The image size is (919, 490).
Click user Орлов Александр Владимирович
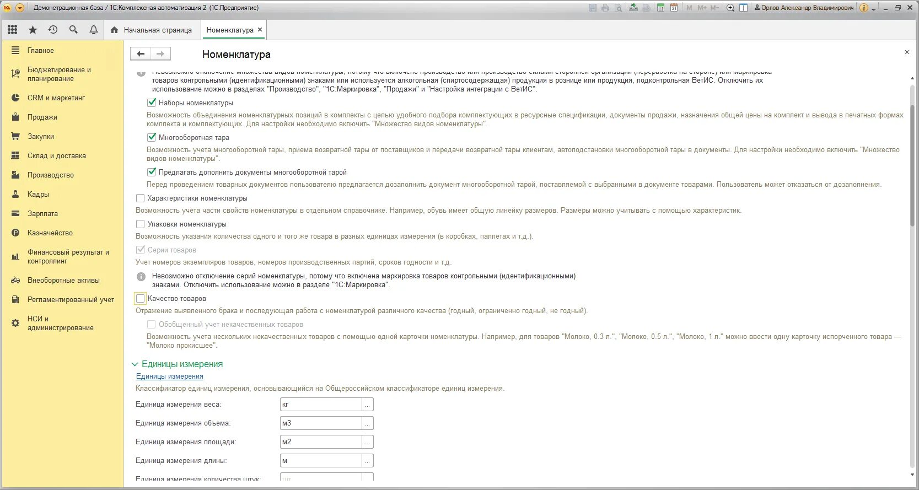[804, 8]
